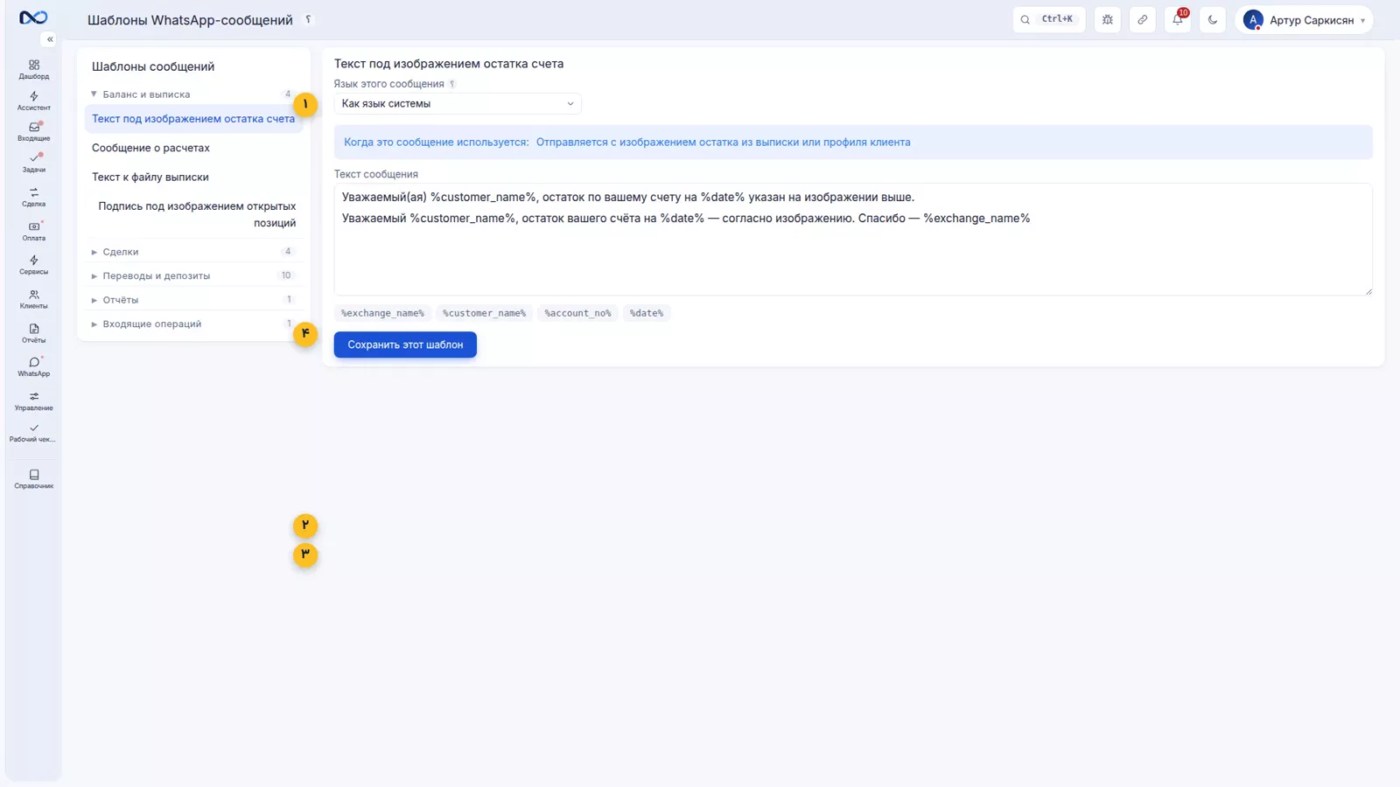1400x787 pixels.
Task: Toggle dark mode with the moon icon
Action: pos(1213,19)
